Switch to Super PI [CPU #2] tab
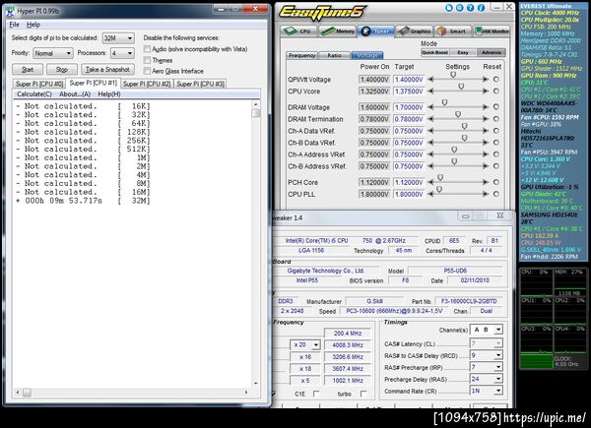591x428 pixels. pyautogui.click(x=147, y=84)
